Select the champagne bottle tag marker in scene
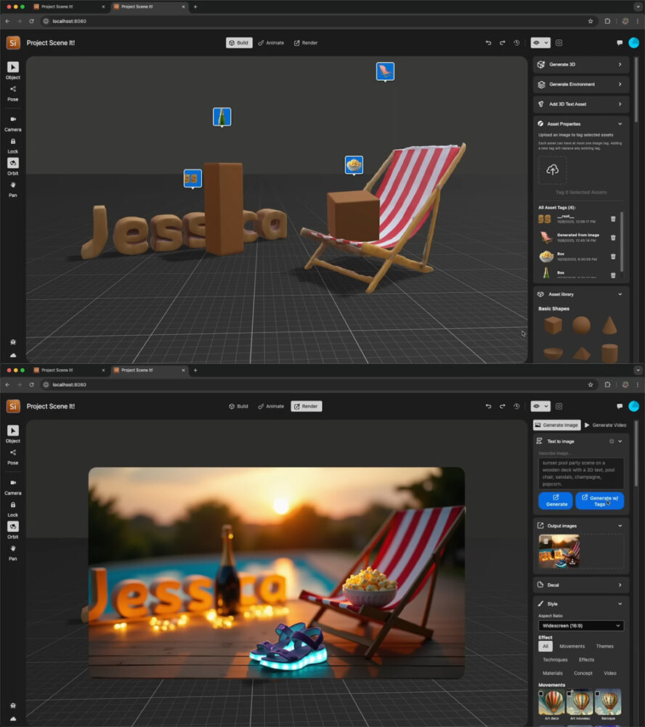 (222, 116)
